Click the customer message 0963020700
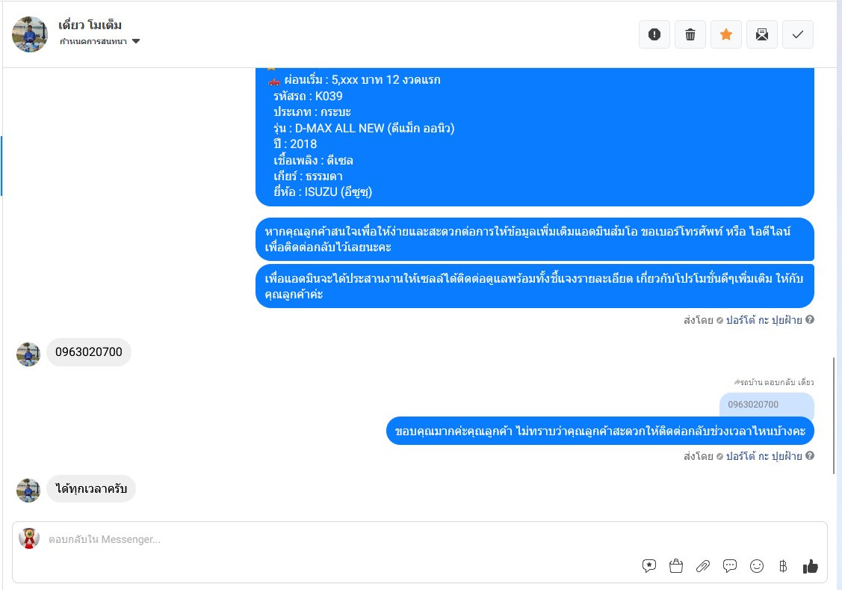 [x=89, y=352]
